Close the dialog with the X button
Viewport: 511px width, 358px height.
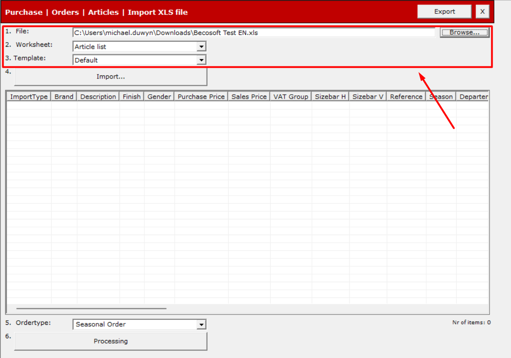click(482, 11)
